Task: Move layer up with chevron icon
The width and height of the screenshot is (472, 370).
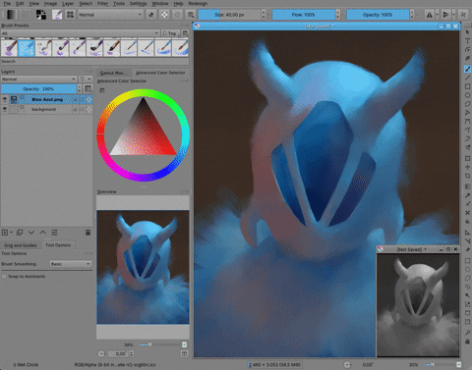Action: [43, 233]
